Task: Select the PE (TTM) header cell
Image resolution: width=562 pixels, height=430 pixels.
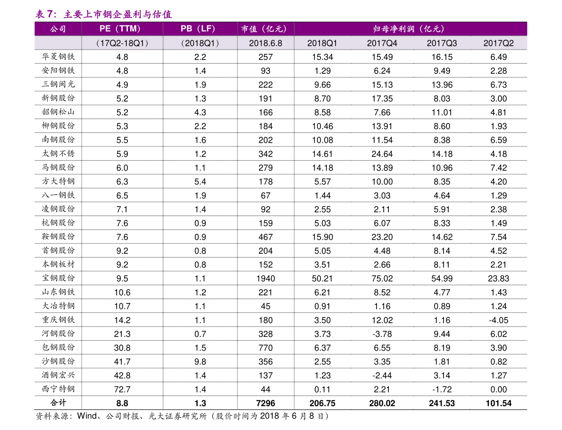Action: [x=122, y=29]
